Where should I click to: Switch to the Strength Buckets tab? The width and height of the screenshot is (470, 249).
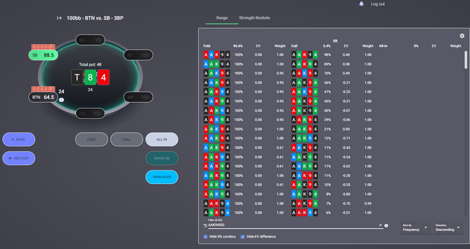[x=254, y=18]
